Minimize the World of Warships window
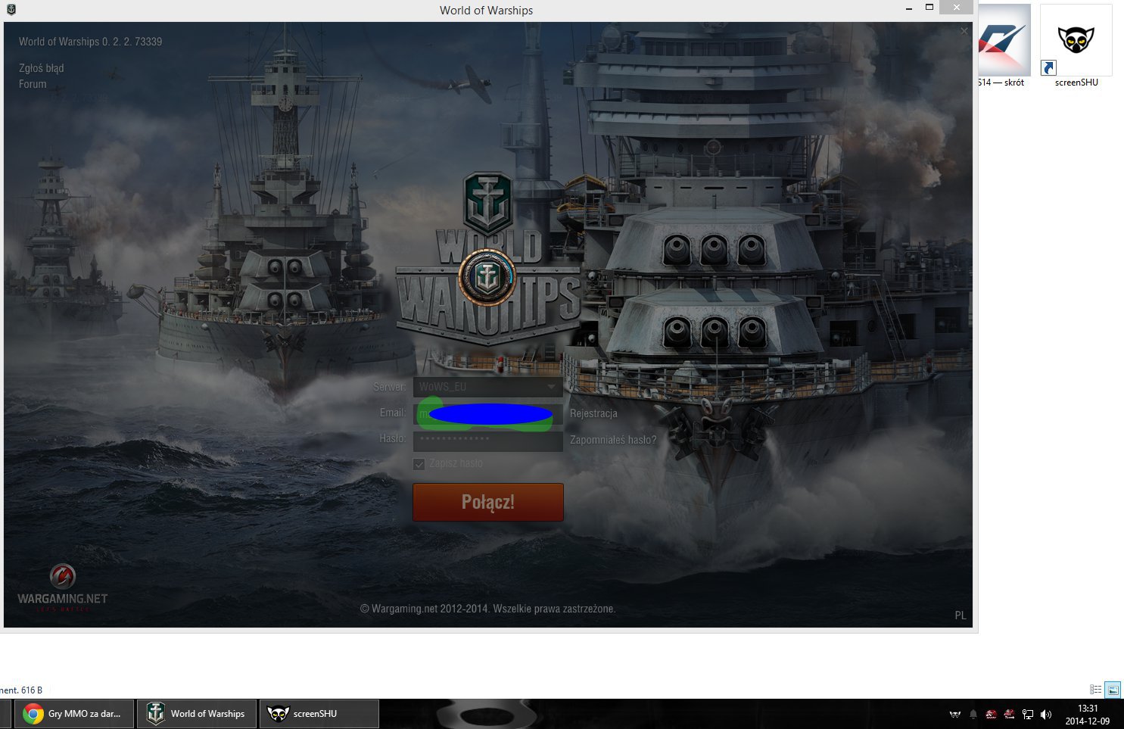The height and width of the screenshot is (729, 1124). 908,8
